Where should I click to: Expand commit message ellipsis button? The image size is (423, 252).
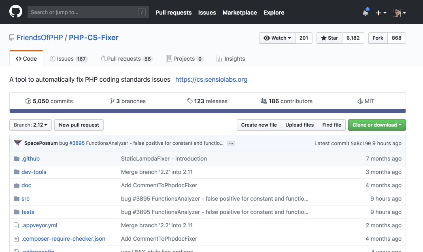[231, 143]
